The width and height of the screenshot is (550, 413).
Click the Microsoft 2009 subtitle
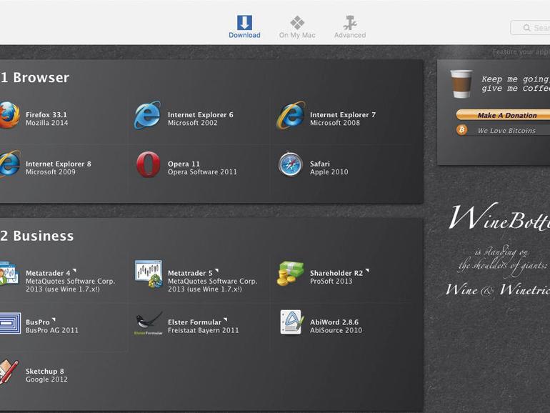click(50, 172)
